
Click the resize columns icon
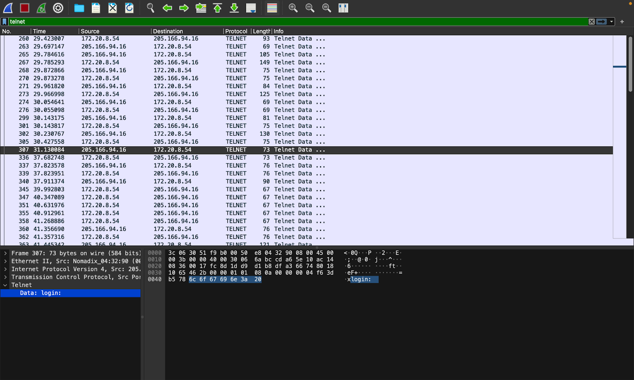tap(343, 8)
